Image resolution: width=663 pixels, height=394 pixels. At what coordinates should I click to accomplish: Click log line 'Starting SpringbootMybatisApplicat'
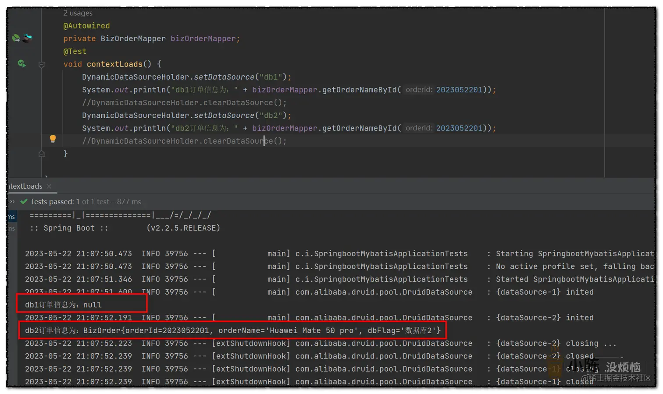[339, 253]
